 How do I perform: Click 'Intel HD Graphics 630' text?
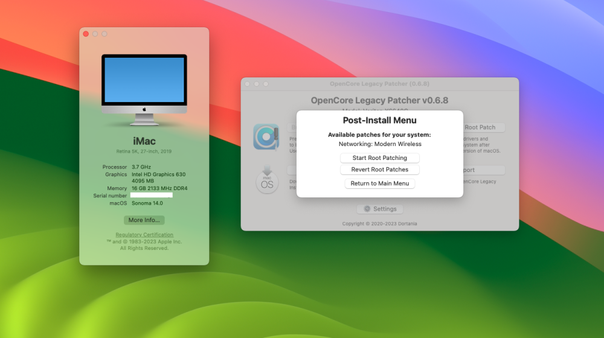tap(159, 174)
